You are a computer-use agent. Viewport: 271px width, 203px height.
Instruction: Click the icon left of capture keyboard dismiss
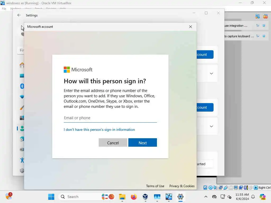pos(258,36)
